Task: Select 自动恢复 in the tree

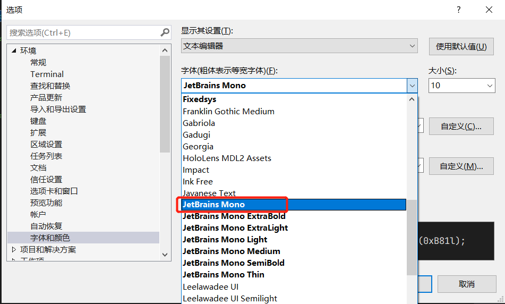Action: click(x=46, y=226)
